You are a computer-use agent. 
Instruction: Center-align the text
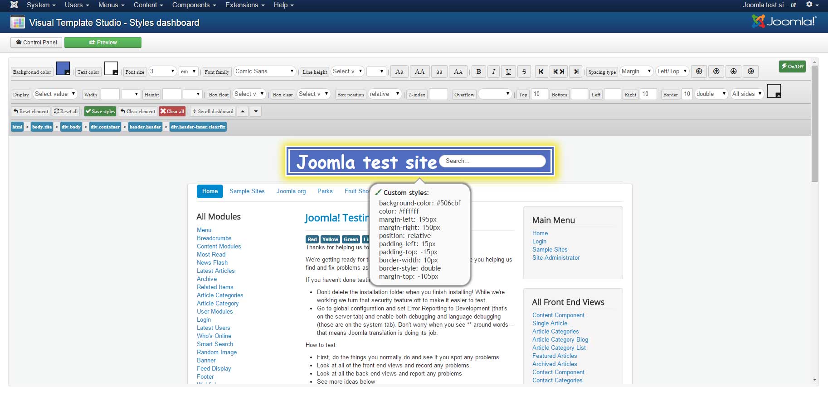pyautogui.click(x=559, y=71)
